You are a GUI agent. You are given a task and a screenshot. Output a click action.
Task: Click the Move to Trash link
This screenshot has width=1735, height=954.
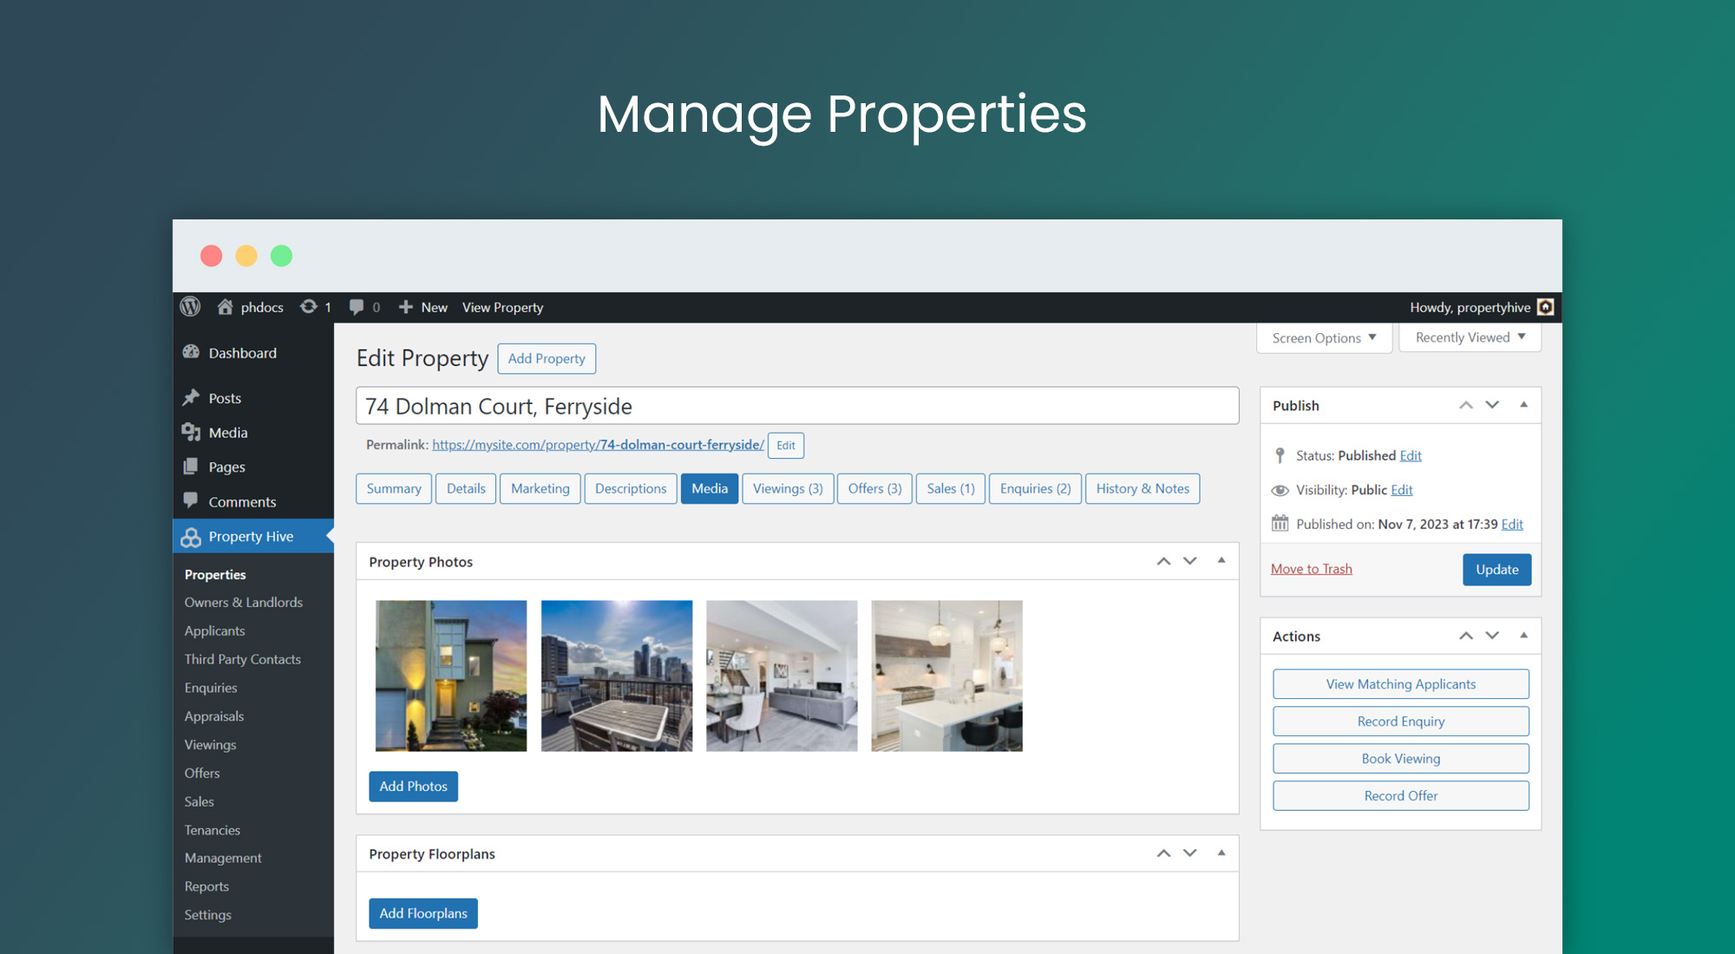[1311, 569]
